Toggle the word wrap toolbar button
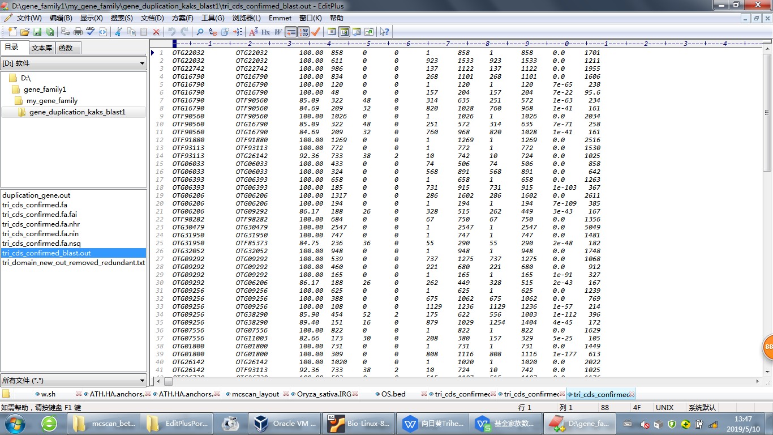This screenshot has width=773, height=435. coord(291,32)
